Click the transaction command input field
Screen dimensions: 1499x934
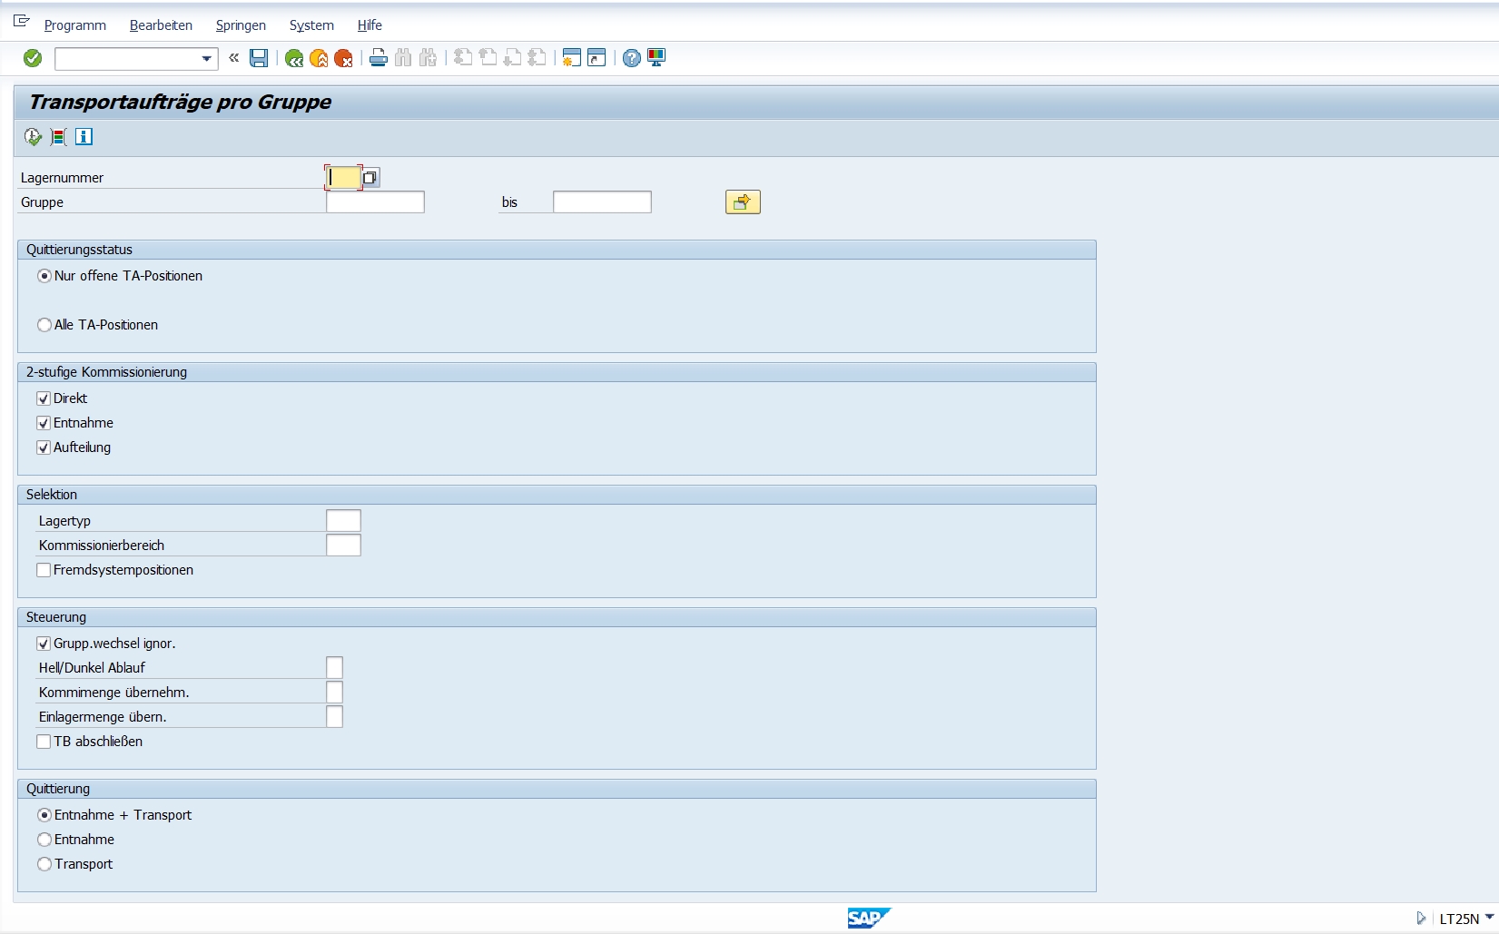[127, 59]
